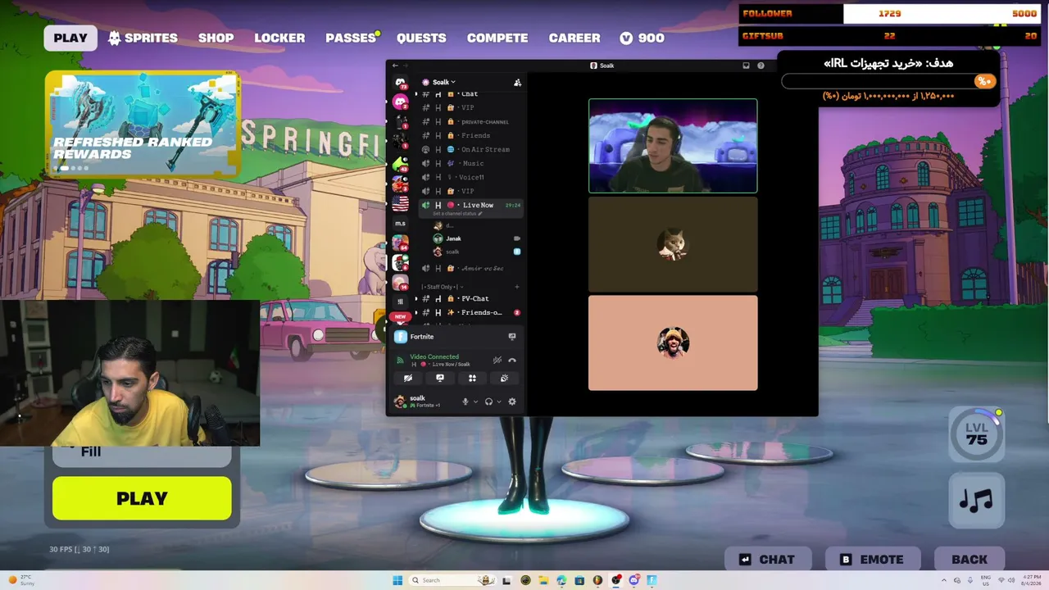Open Discord direct messages home icon
Viewport: 1049px width, 590px height.
pyautogui.click(x=400, y=83)
